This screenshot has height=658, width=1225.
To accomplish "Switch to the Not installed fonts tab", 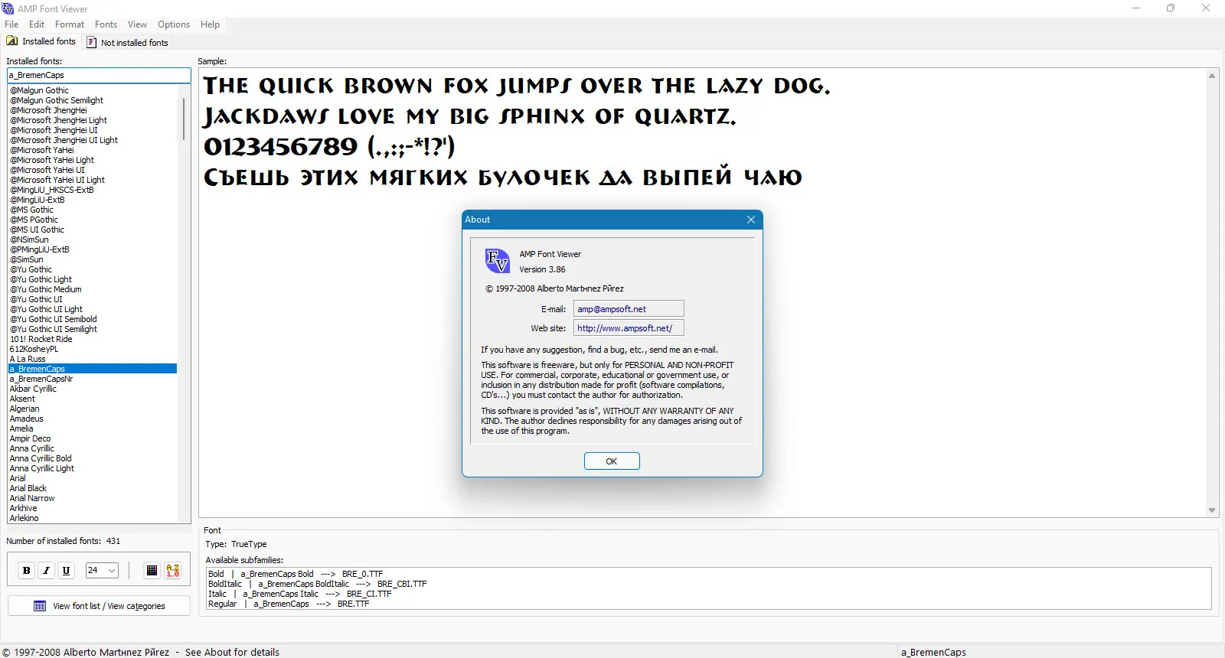I will tap(127, 43).
